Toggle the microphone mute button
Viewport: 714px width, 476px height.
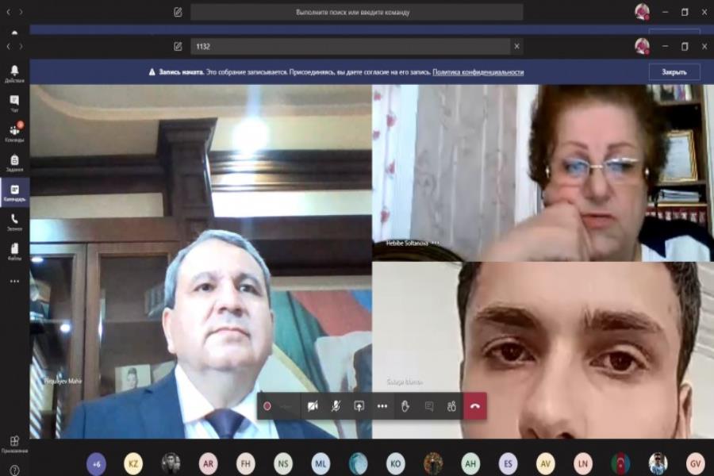[x=336, y=406]
